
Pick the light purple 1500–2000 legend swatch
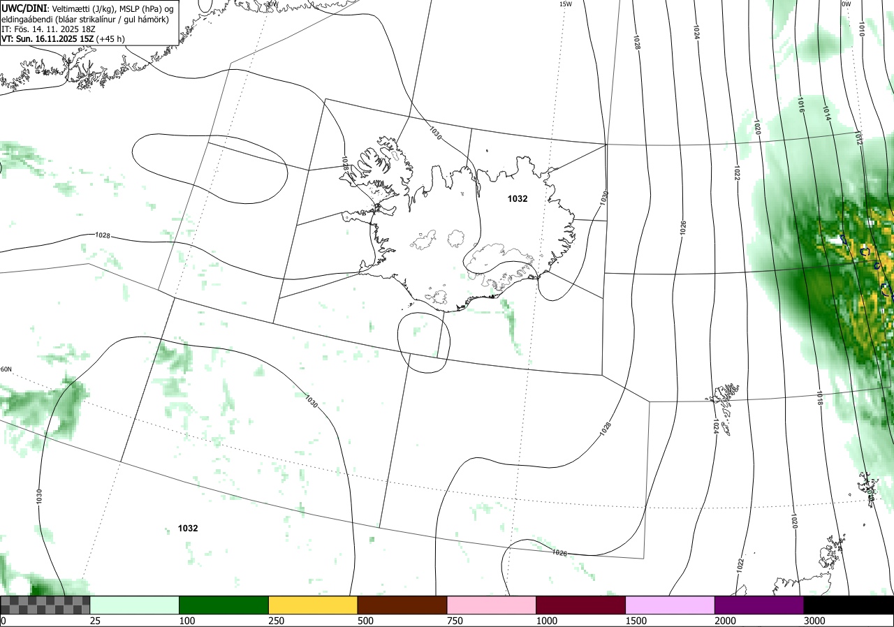pos(670,605)
